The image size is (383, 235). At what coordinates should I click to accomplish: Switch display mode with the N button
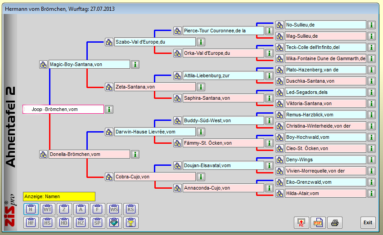31,209
